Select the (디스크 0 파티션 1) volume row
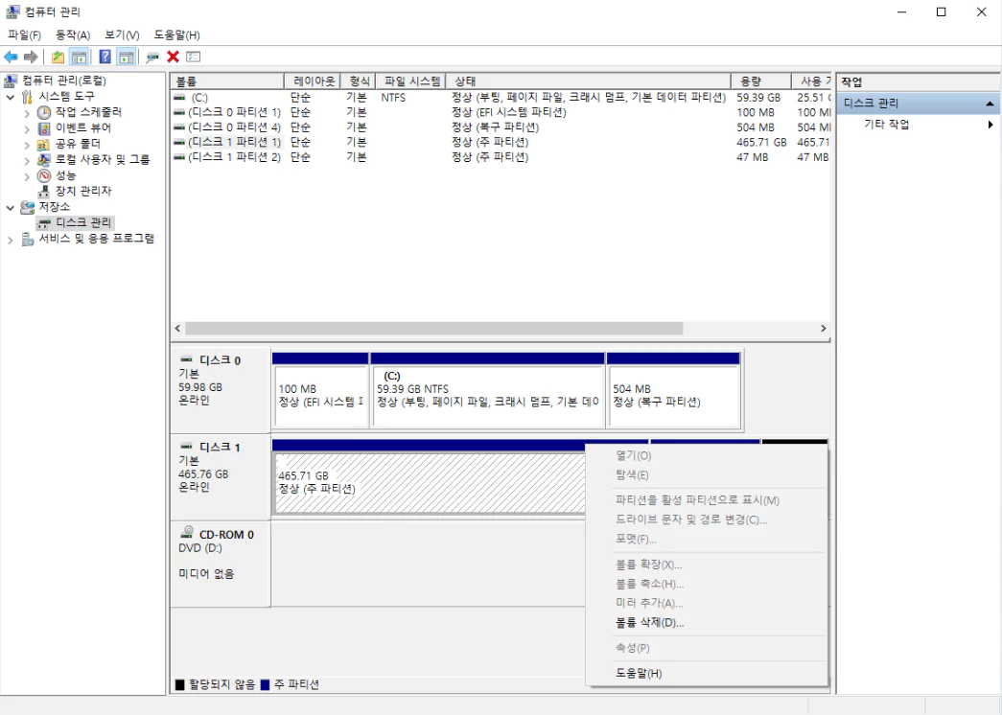1002x715 pixels. (501, 112)
